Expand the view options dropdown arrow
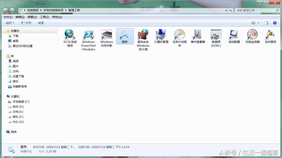This screenshot has height=158, width=282. click(259, 23)
